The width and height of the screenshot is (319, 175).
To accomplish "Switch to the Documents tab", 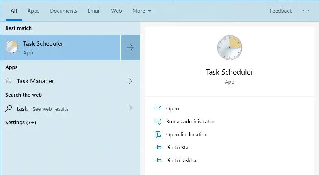I will 63,11.
